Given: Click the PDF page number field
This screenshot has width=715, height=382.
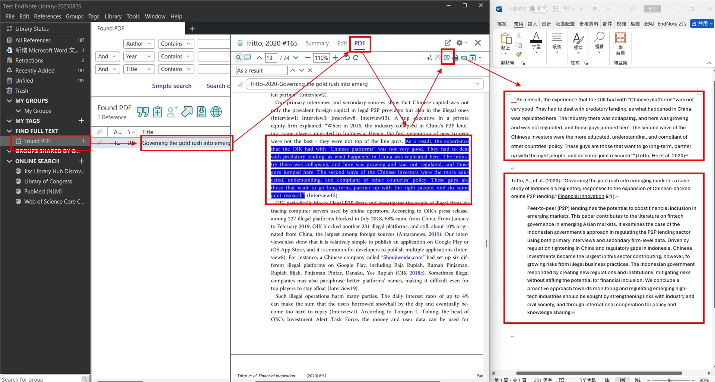Looking at the screenshot, I should click(270, 58).
